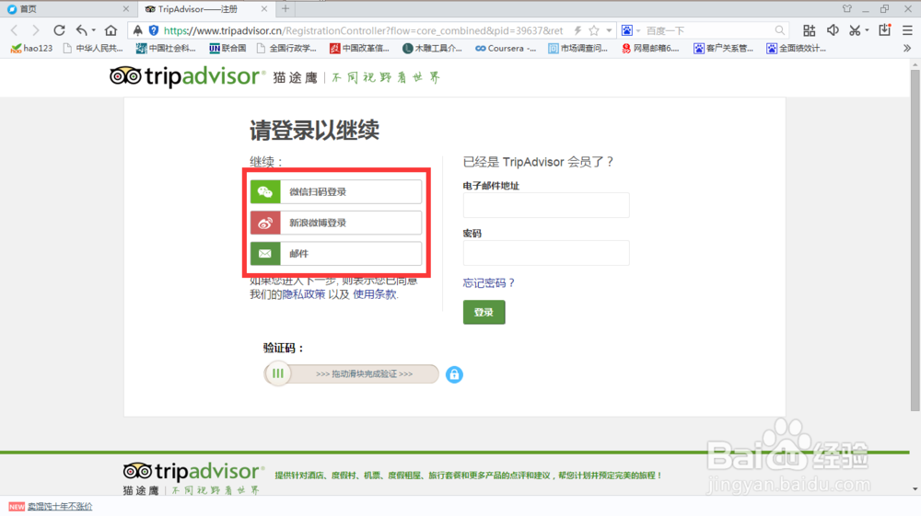Open the downloads icon in toolbar
Viewport: 921px width, 516px height.
884,30
